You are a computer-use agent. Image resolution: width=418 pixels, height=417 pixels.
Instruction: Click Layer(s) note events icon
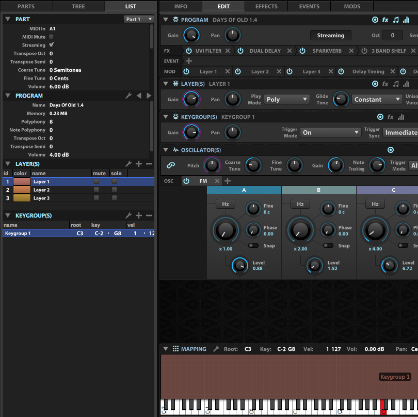point(396,84)
